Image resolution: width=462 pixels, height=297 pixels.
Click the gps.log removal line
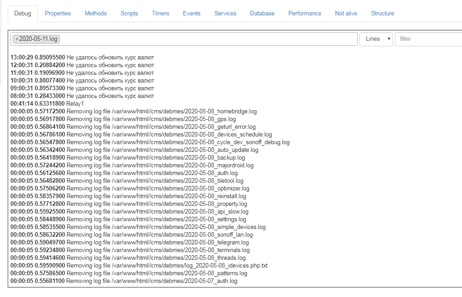(x=123, y=119)
